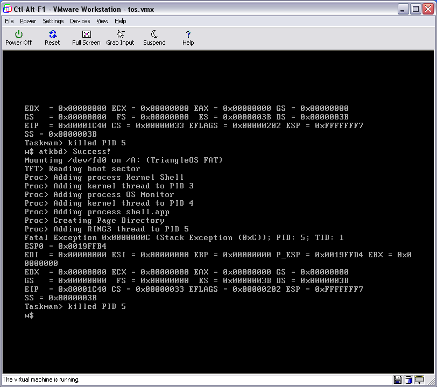The height and width of the screenshot is (387, 437).
Task: Open the Devices menu
Action: coord(80,21)
